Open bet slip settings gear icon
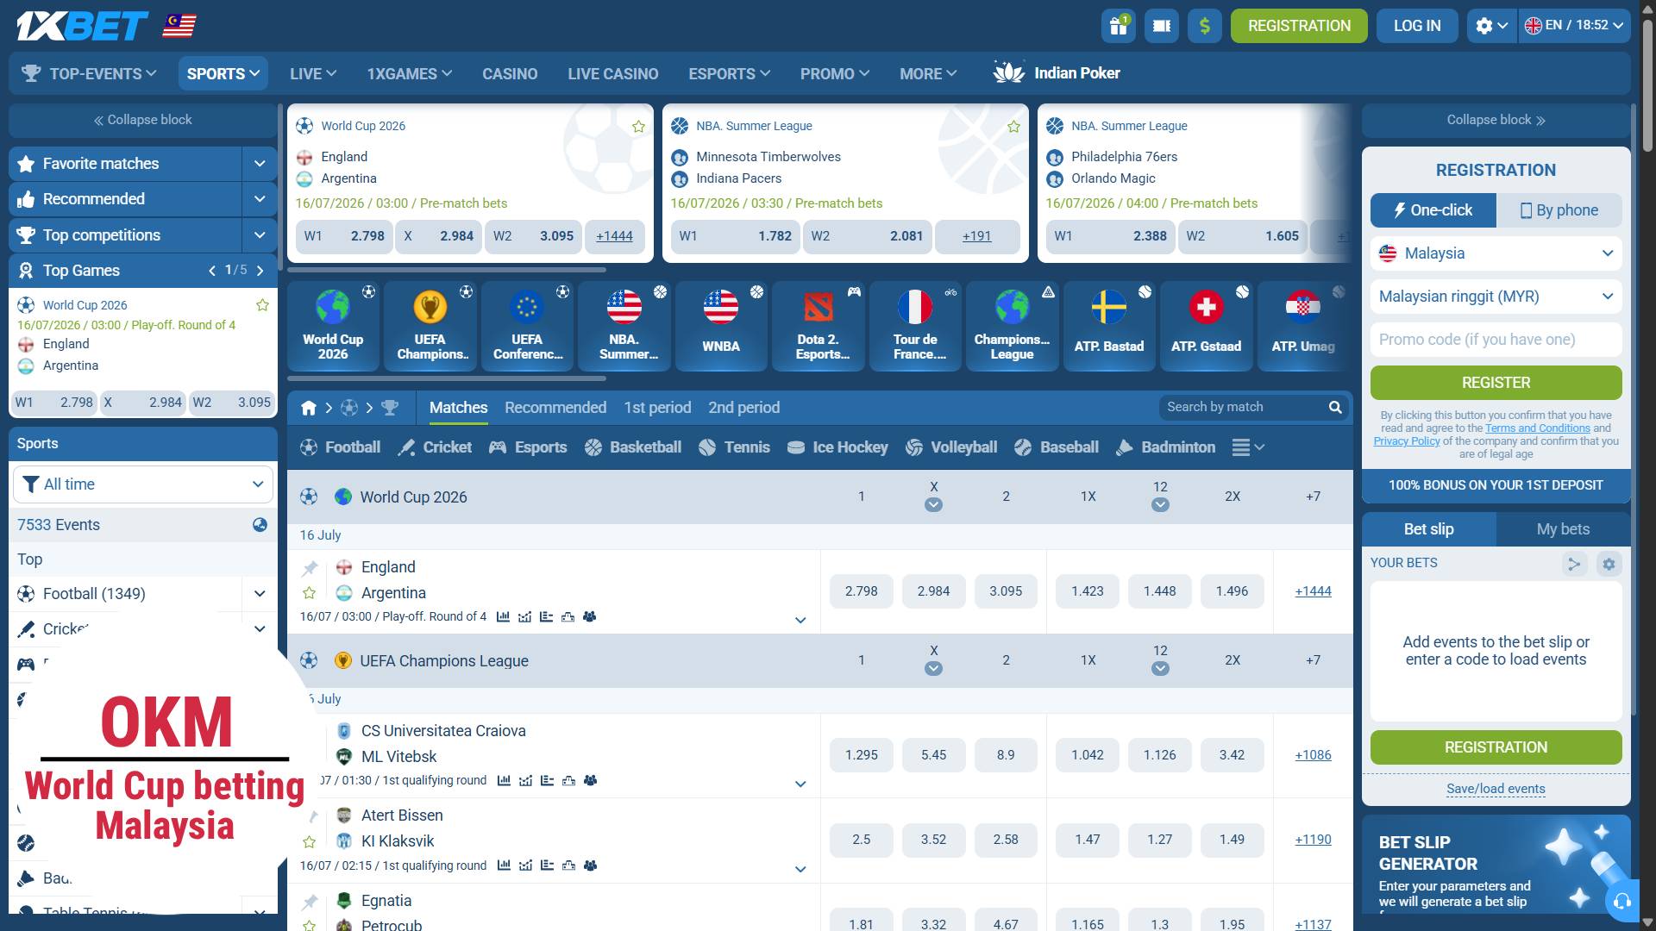 pyautogui.click(x=1609, y=565)
